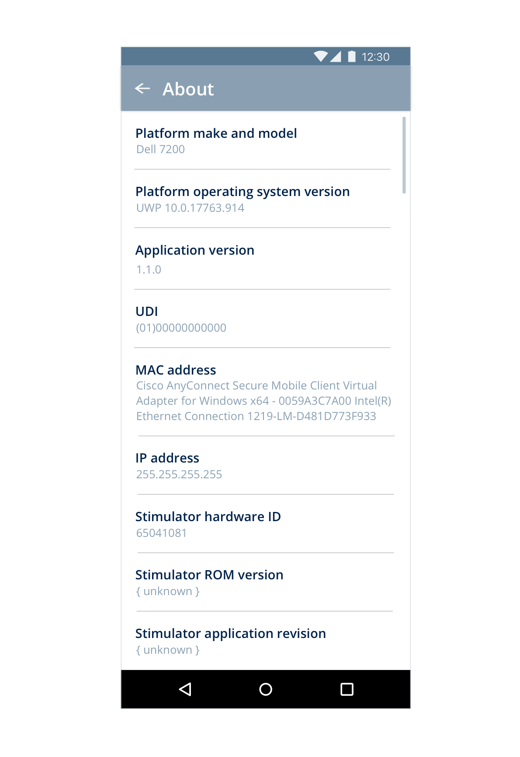The image size is (520, 757).
Task: Open recent apps with square button
Action: point(347,689)
